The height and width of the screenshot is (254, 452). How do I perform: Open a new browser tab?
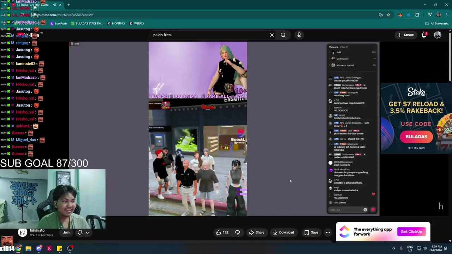coord(69,5)
